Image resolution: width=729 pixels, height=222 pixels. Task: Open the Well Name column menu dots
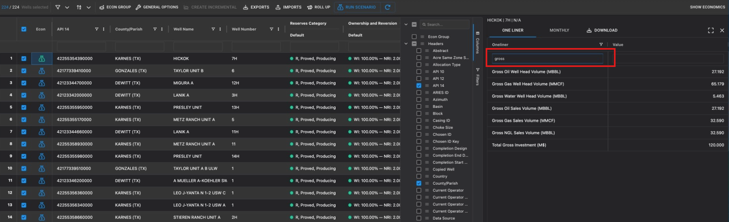point(220,29)
